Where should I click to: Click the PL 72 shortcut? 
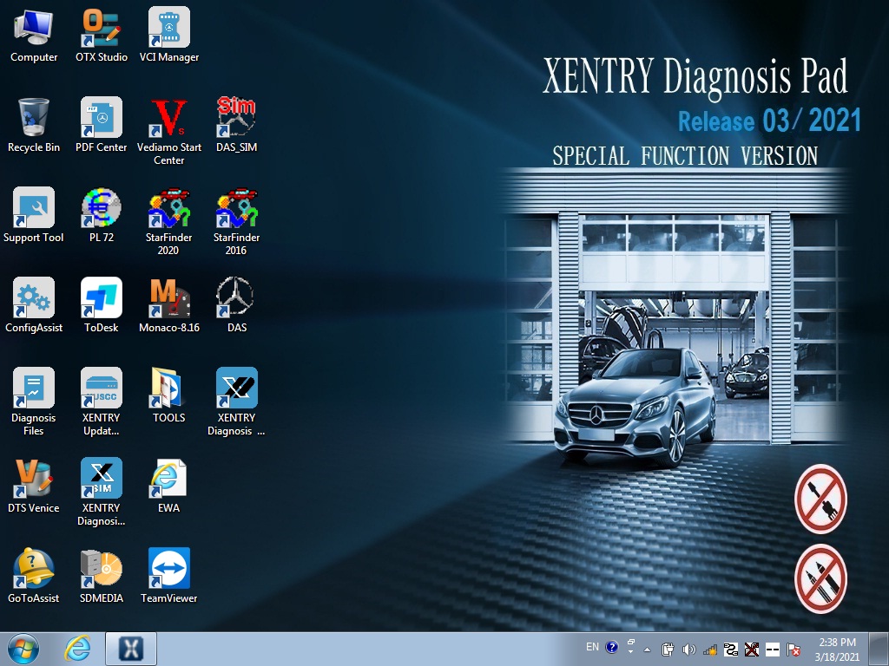point(102,215)
